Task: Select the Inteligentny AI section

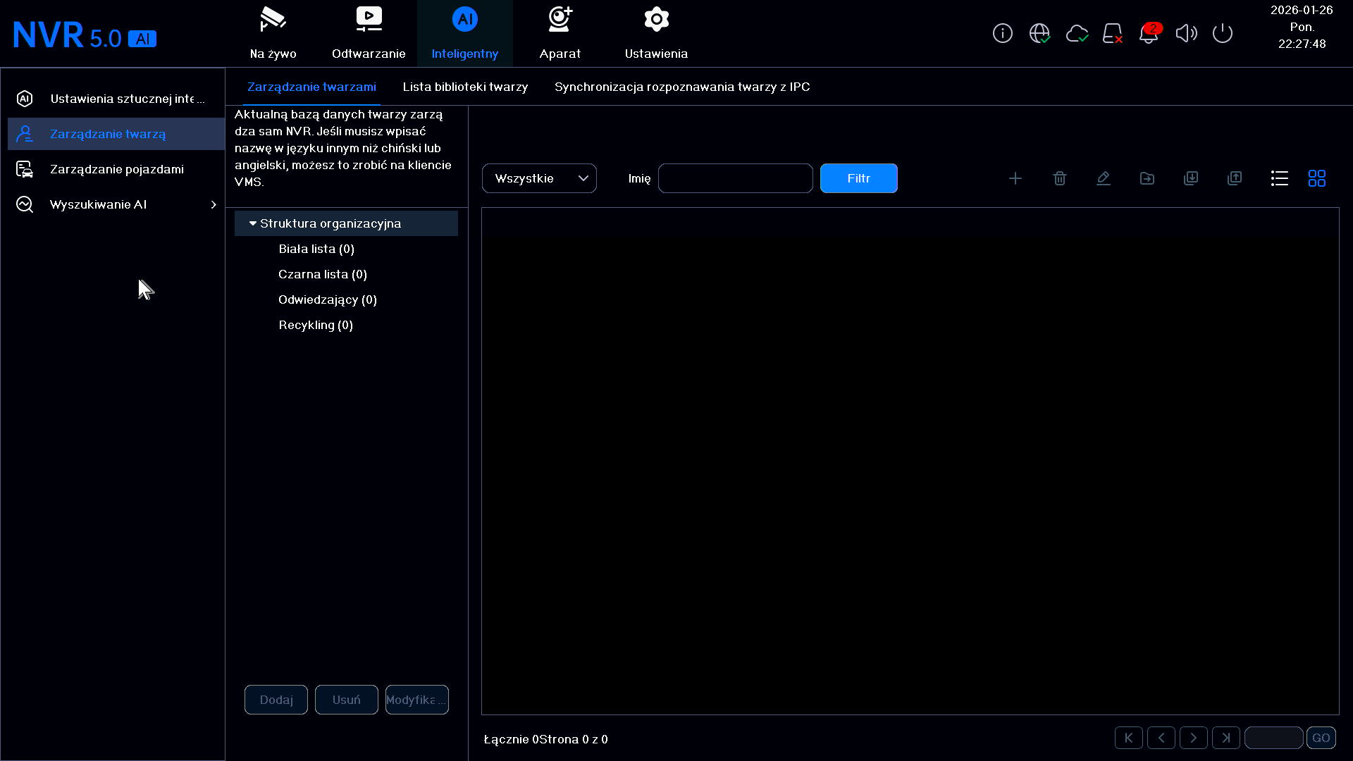Action: coord(464,34)
